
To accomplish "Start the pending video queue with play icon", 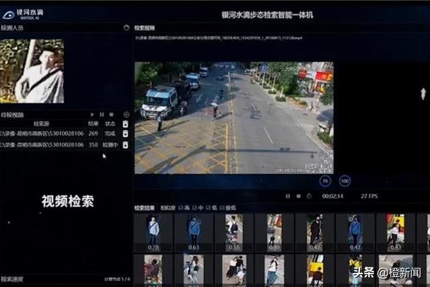I will (x=92, y=114).
